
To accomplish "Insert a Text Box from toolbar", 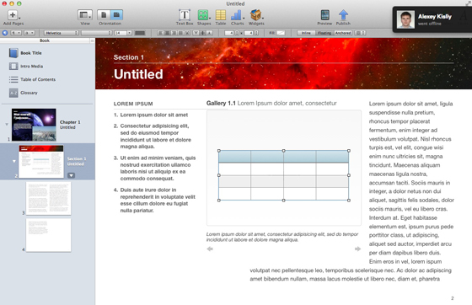I will click(x=185, y=14).
